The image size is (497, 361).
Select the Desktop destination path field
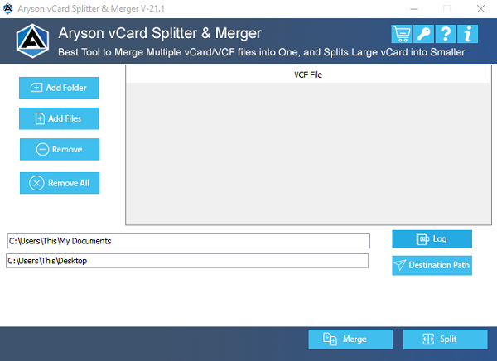(187, 261)
